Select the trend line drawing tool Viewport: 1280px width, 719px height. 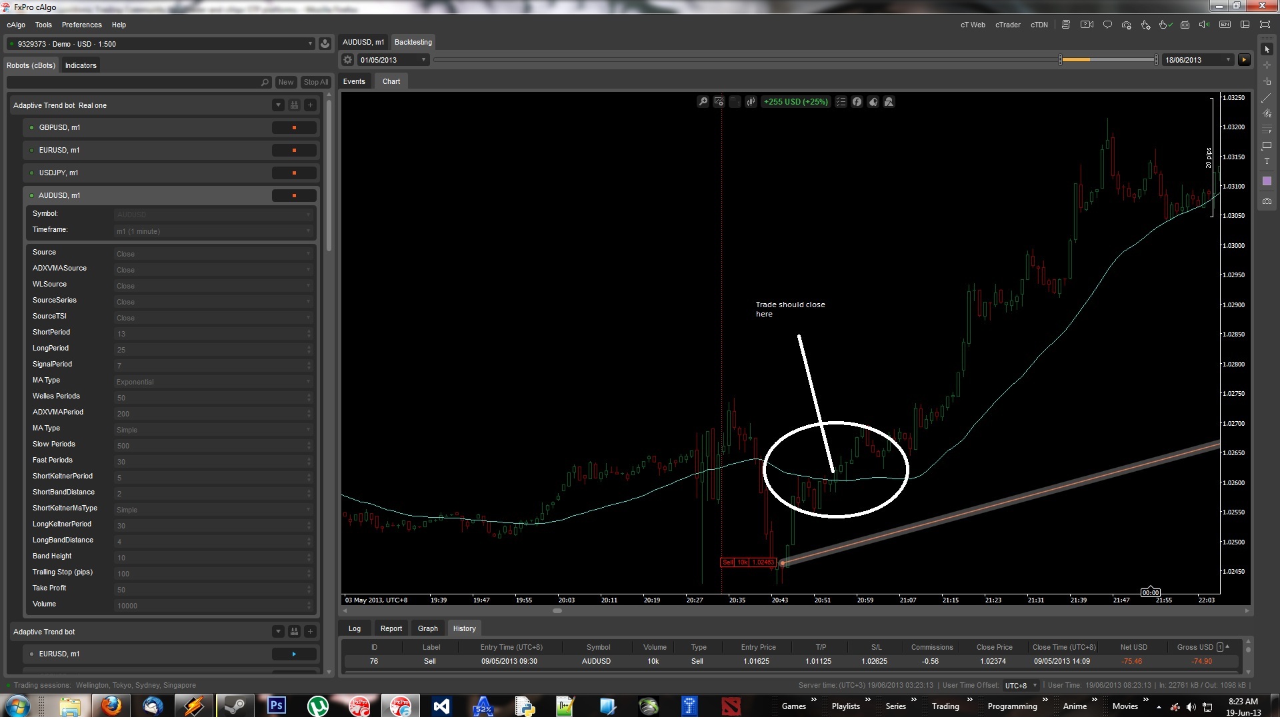[x=1267, y=97]
